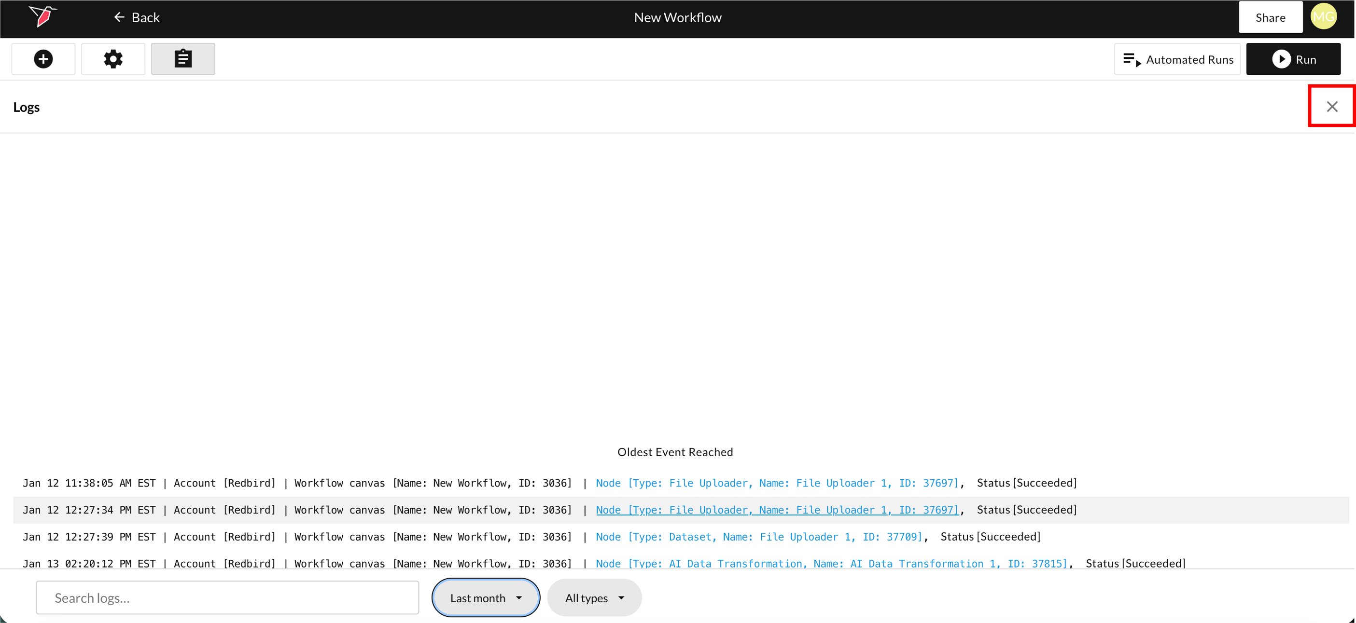
Task: Click the Oldest Event Reached label
Action: pos(675,452)
